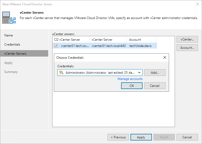Go to the Apply wizard step

(8, 63)
